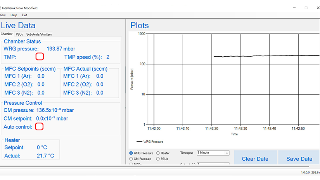This screenshot has width=320, height=180.
Task: Select the Chamber tab
Action: point(7,34)
